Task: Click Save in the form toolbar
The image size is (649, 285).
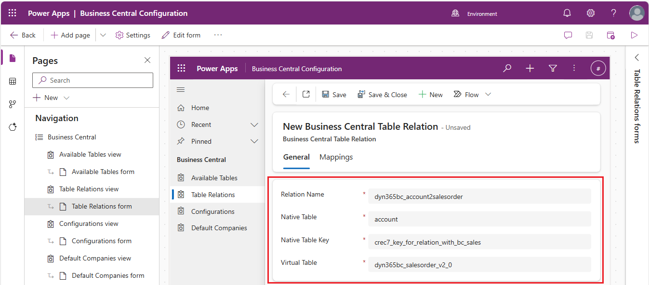Action: click(x=334, y=95)
